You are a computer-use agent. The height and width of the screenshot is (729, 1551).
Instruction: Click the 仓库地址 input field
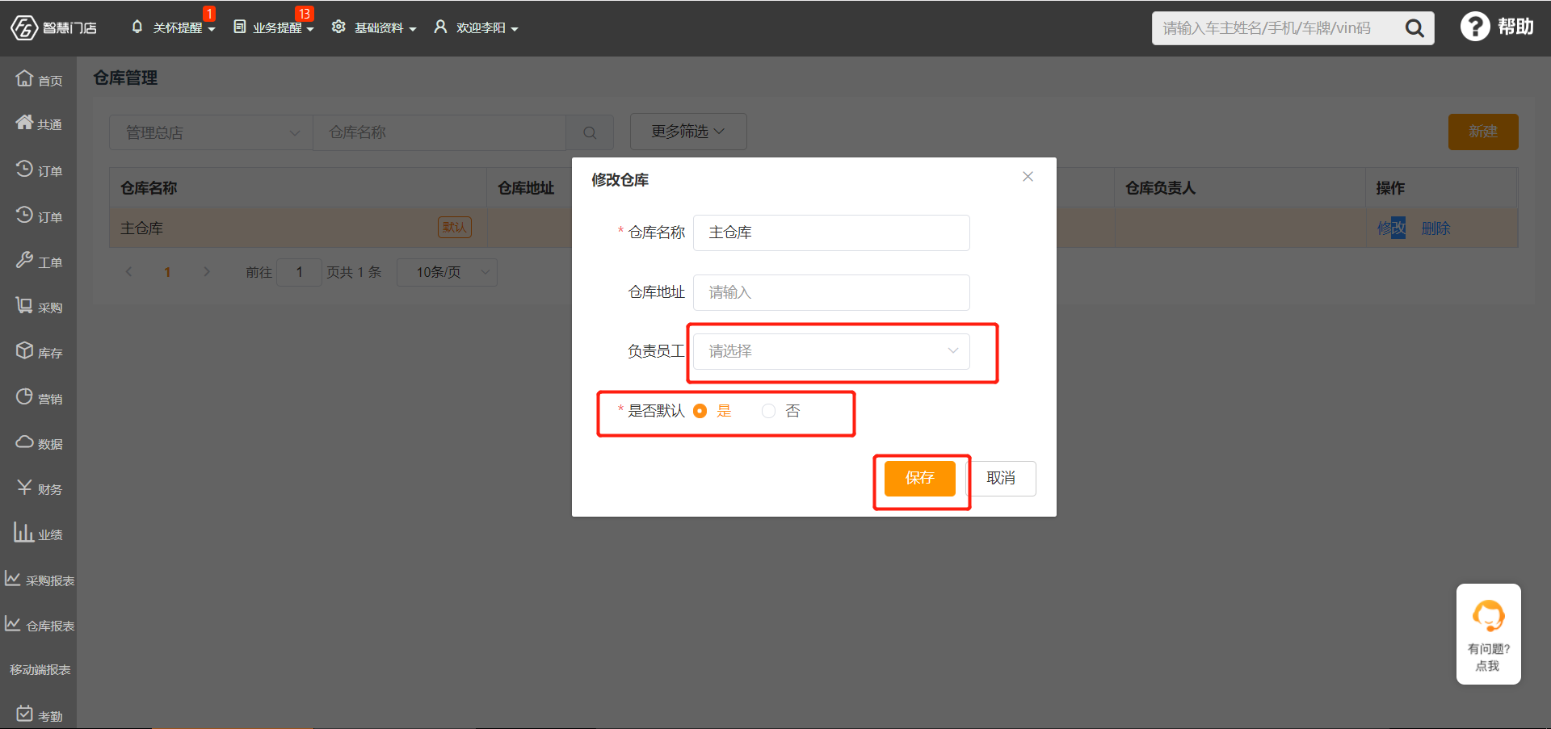831,292
